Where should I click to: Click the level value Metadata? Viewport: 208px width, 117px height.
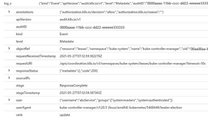click(x=67, y=41)
